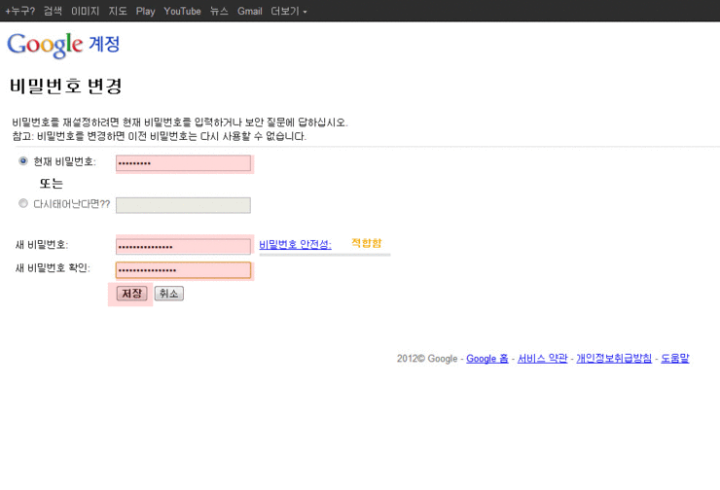
Task: Open 검색 in the top navigation bar
Action: point(53,11)
